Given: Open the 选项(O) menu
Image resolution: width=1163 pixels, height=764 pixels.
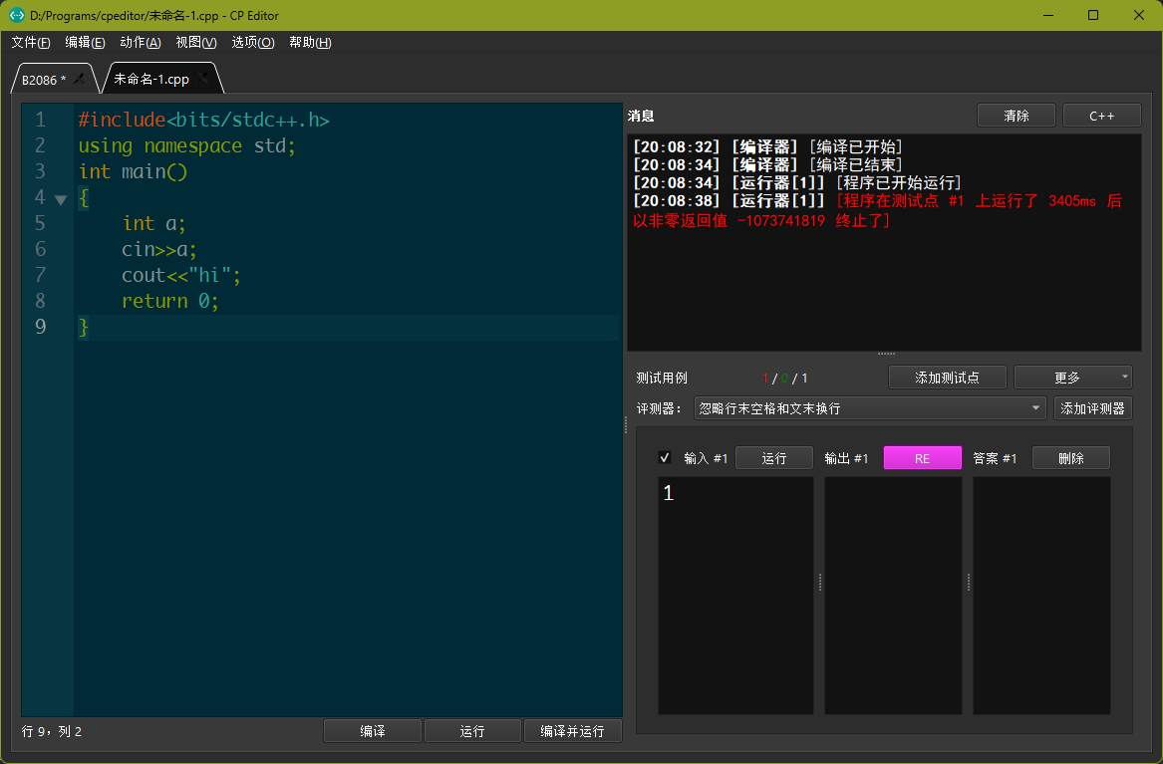Looking at the screenshot, I should click(x=253, y=42).
